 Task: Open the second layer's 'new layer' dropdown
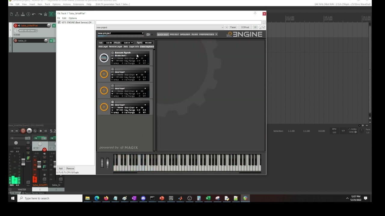coord(145,72)
